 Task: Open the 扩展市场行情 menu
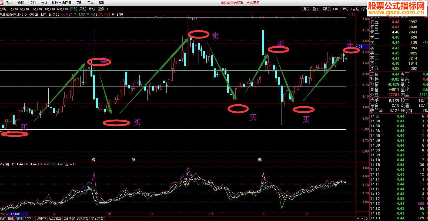61,3
